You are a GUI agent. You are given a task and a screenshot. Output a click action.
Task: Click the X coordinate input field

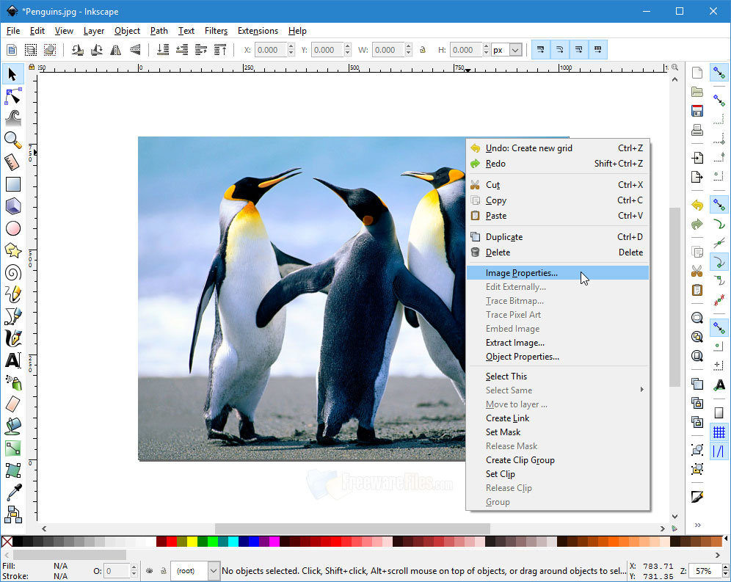[271, 50]
